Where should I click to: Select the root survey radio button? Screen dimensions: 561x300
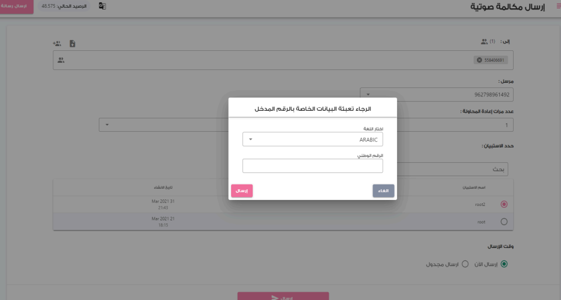(x=504, y=222)
